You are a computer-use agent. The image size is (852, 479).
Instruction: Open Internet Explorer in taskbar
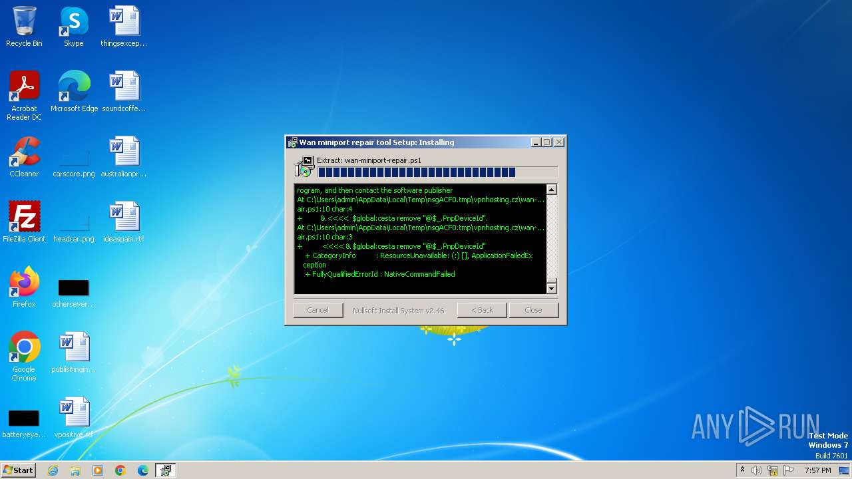(53, 470)
